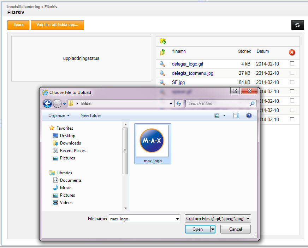Preview delegia_topmenu.jpg with its magnifier icon

pyautogui.click(x=162, y=73)
